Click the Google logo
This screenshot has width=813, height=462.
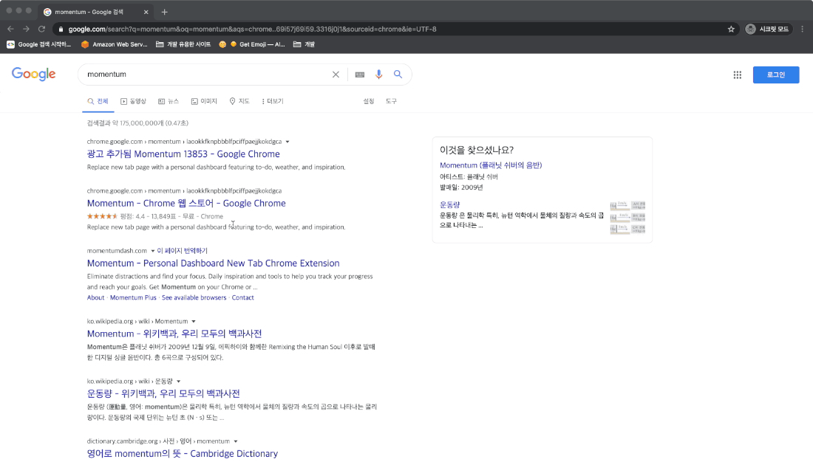[34, 75]
